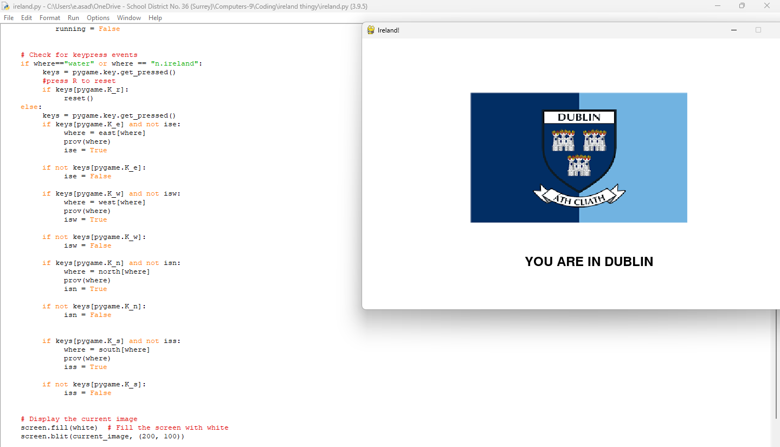Click the Python icon in IDLE title bar
The width and height of the screenshot is (780, 447).
[5, 6]
